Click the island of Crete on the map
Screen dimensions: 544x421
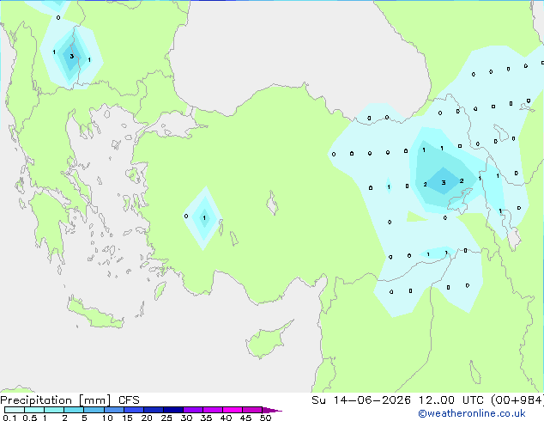coord(95,314)
